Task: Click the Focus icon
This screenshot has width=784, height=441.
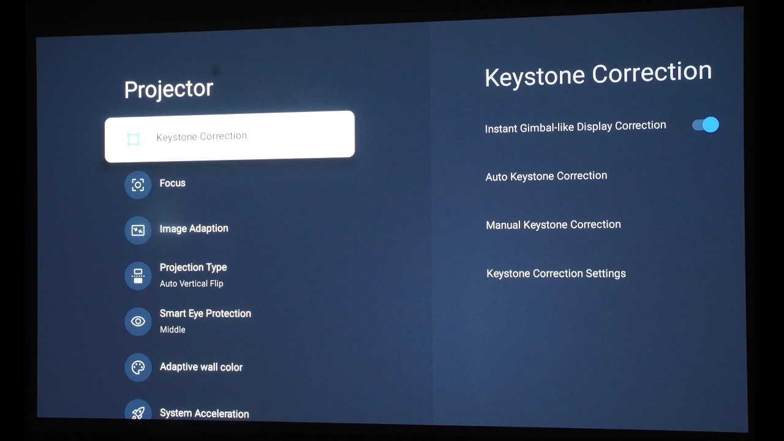Action: (138, 185)
